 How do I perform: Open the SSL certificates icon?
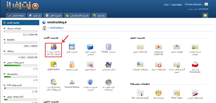140,93
